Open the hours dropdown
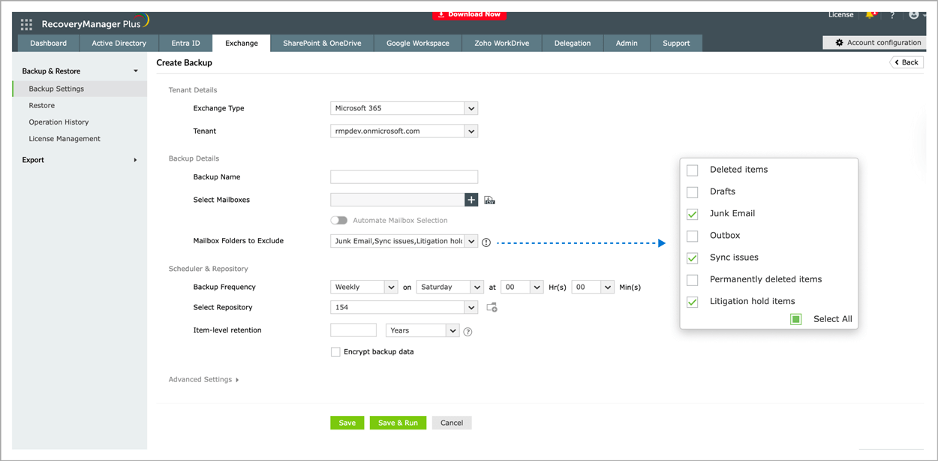The height and width of the screenshot is (461, 938). [522, 287]
